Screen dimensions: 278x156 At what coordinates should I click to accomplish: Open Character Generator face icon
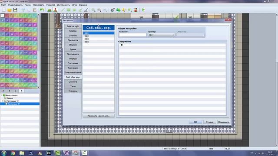click(136, 10)
